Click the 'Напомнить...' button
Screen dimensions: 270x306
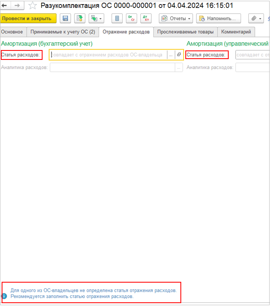218,18
